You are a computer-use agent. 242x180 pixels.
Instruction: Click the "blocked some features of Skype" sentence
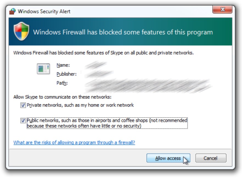coord(103,53)
